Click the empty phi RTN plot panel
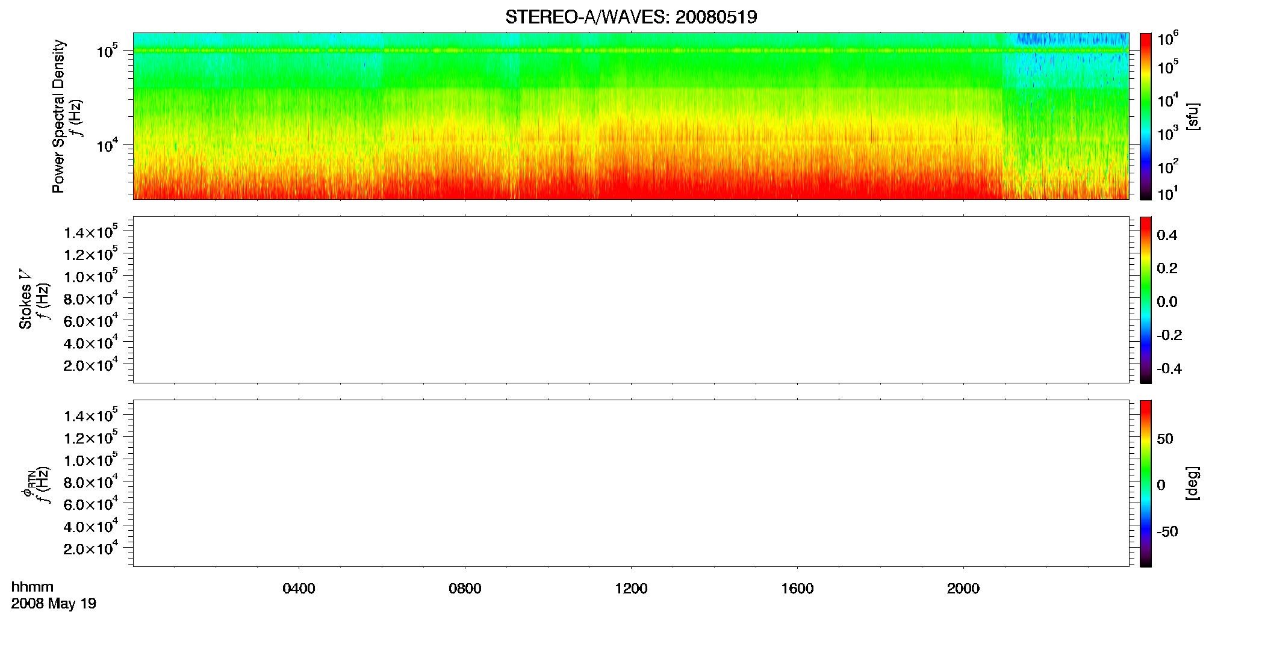1262x650 pixels. 631,483
